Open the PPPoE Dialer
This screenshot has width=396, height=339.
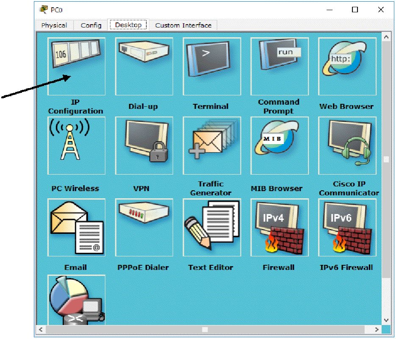pyautogui.click(x=144, y=228)
